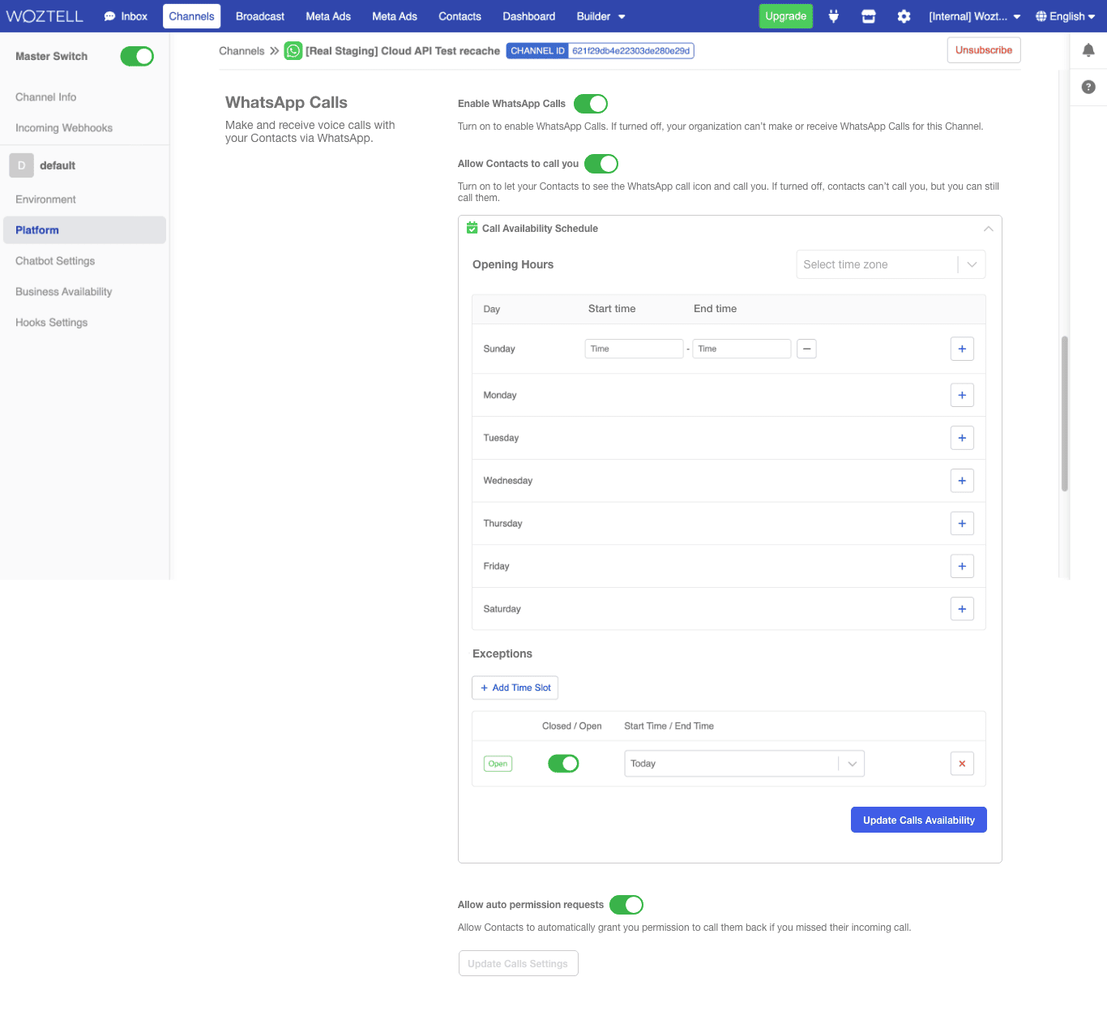The height and width of the screenshot is (1024, 1107).
Task: Open the help question mark icon
Action: 1088,87
